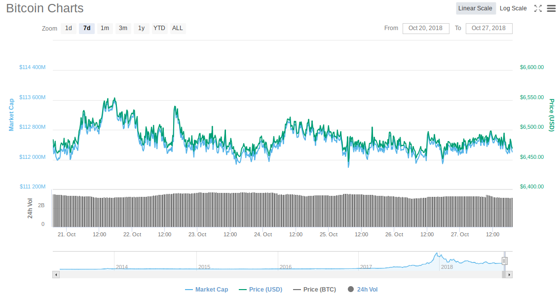Image resolution: width=559 pixels, height=296 pixels.
Task: Switch to Linear Scale
Action: tap(476, 8)
